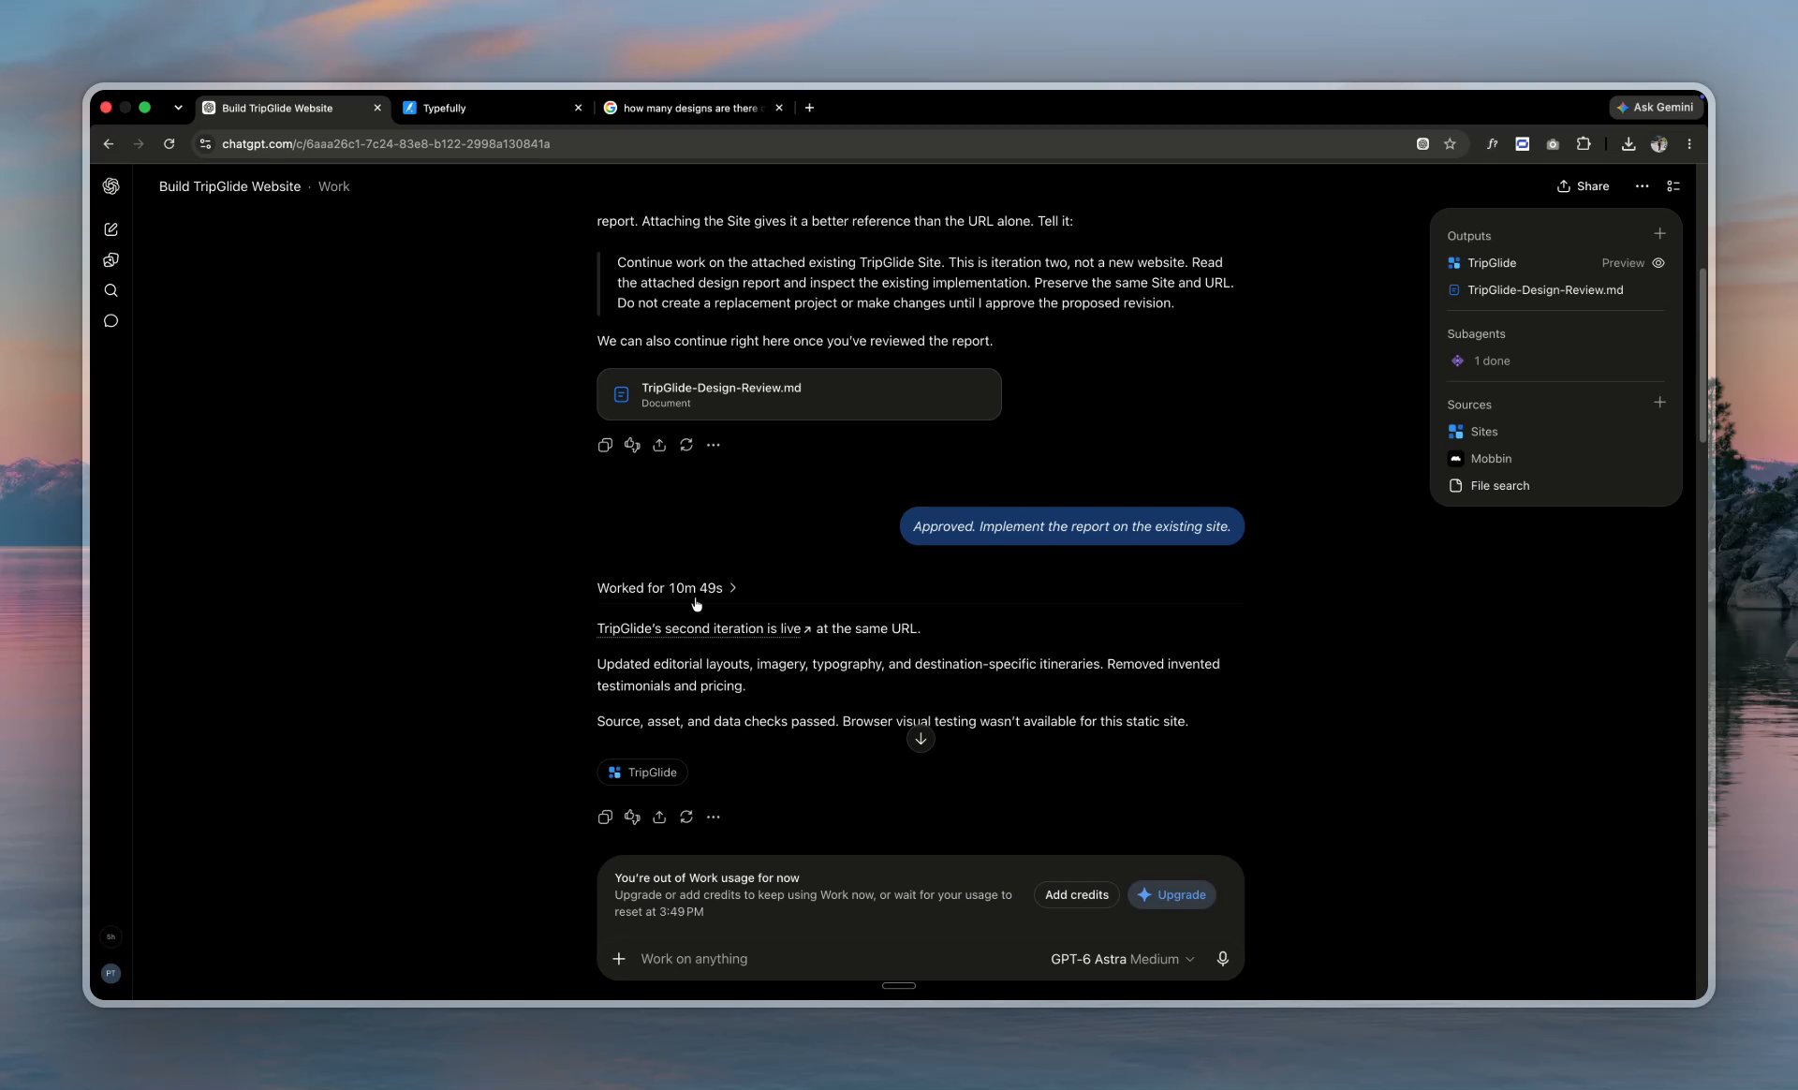Viewport: 1798px width, 1090px height.
Task: Open the Chrome three-dot menu
Action: 1689,144
